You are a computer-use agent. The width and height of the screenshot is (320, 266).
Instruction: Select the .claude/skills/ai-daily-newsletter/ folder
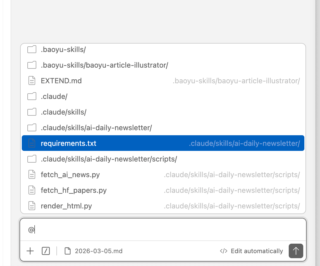(x=96, y=128)
